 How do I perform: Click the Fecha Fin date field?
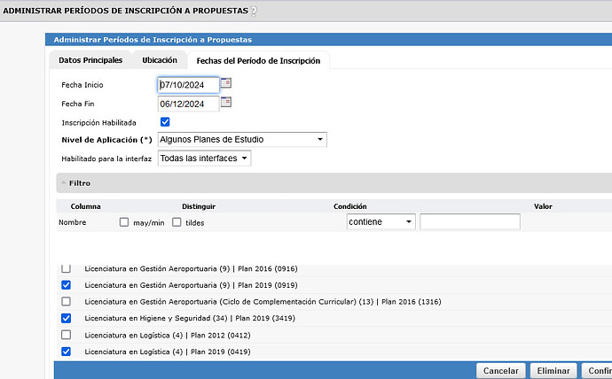pos(187,104)
